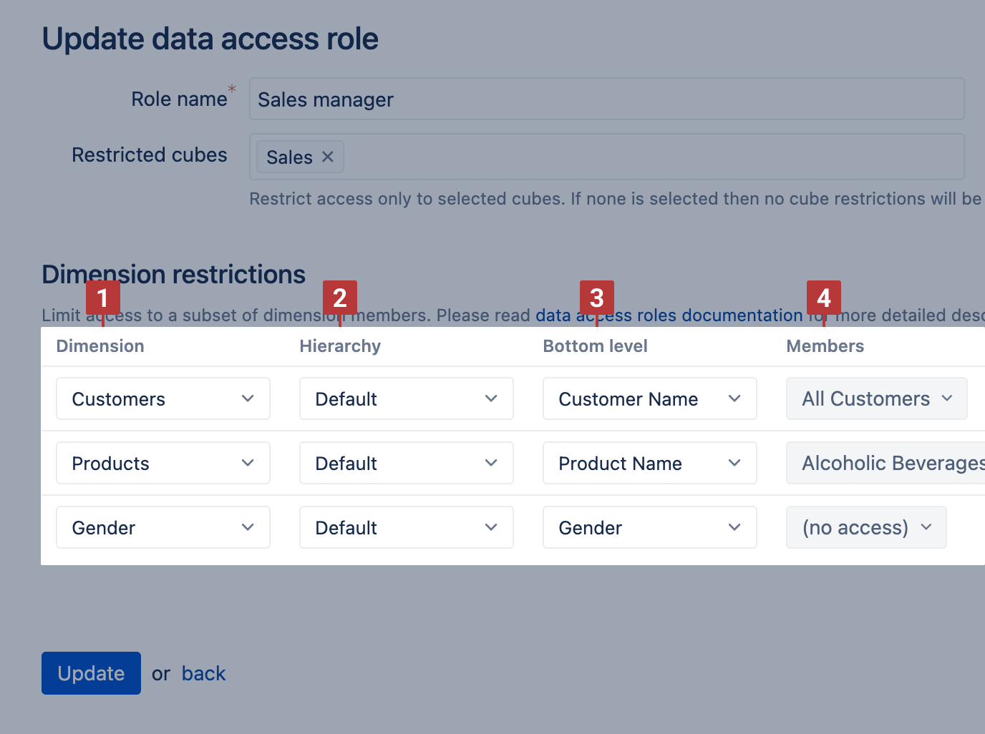
Task: Open the (no access) members selector
Action: coord(865,527)
